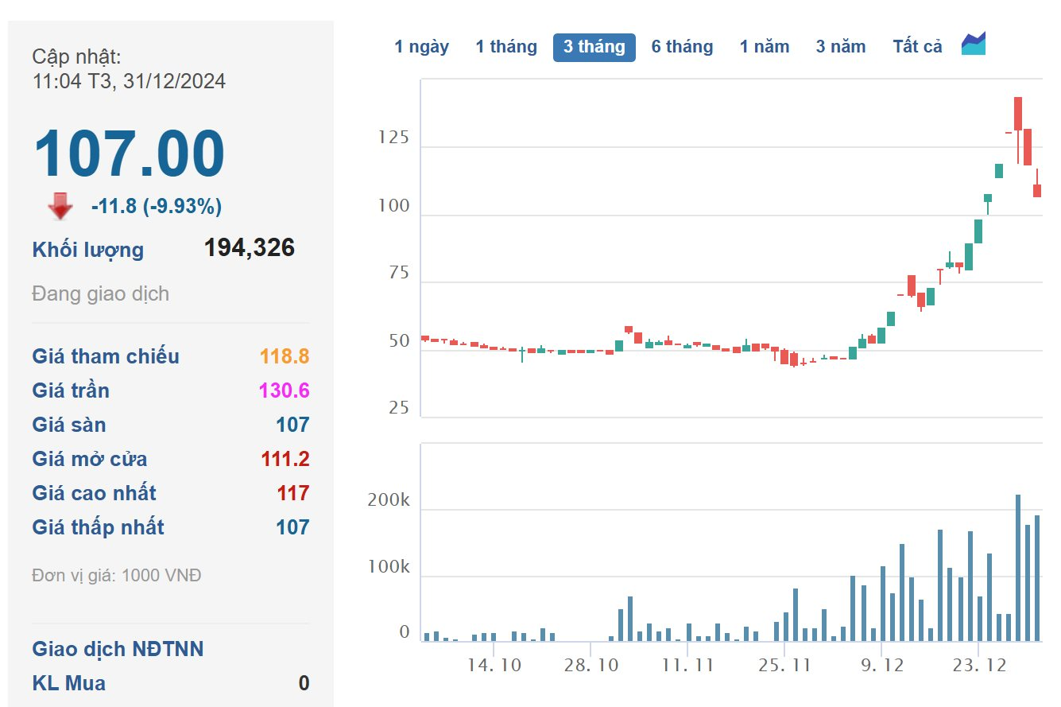
Task: Click the price change -11.8 (-9.93%)
Action: pyautogui.click(x=157, y=207)
